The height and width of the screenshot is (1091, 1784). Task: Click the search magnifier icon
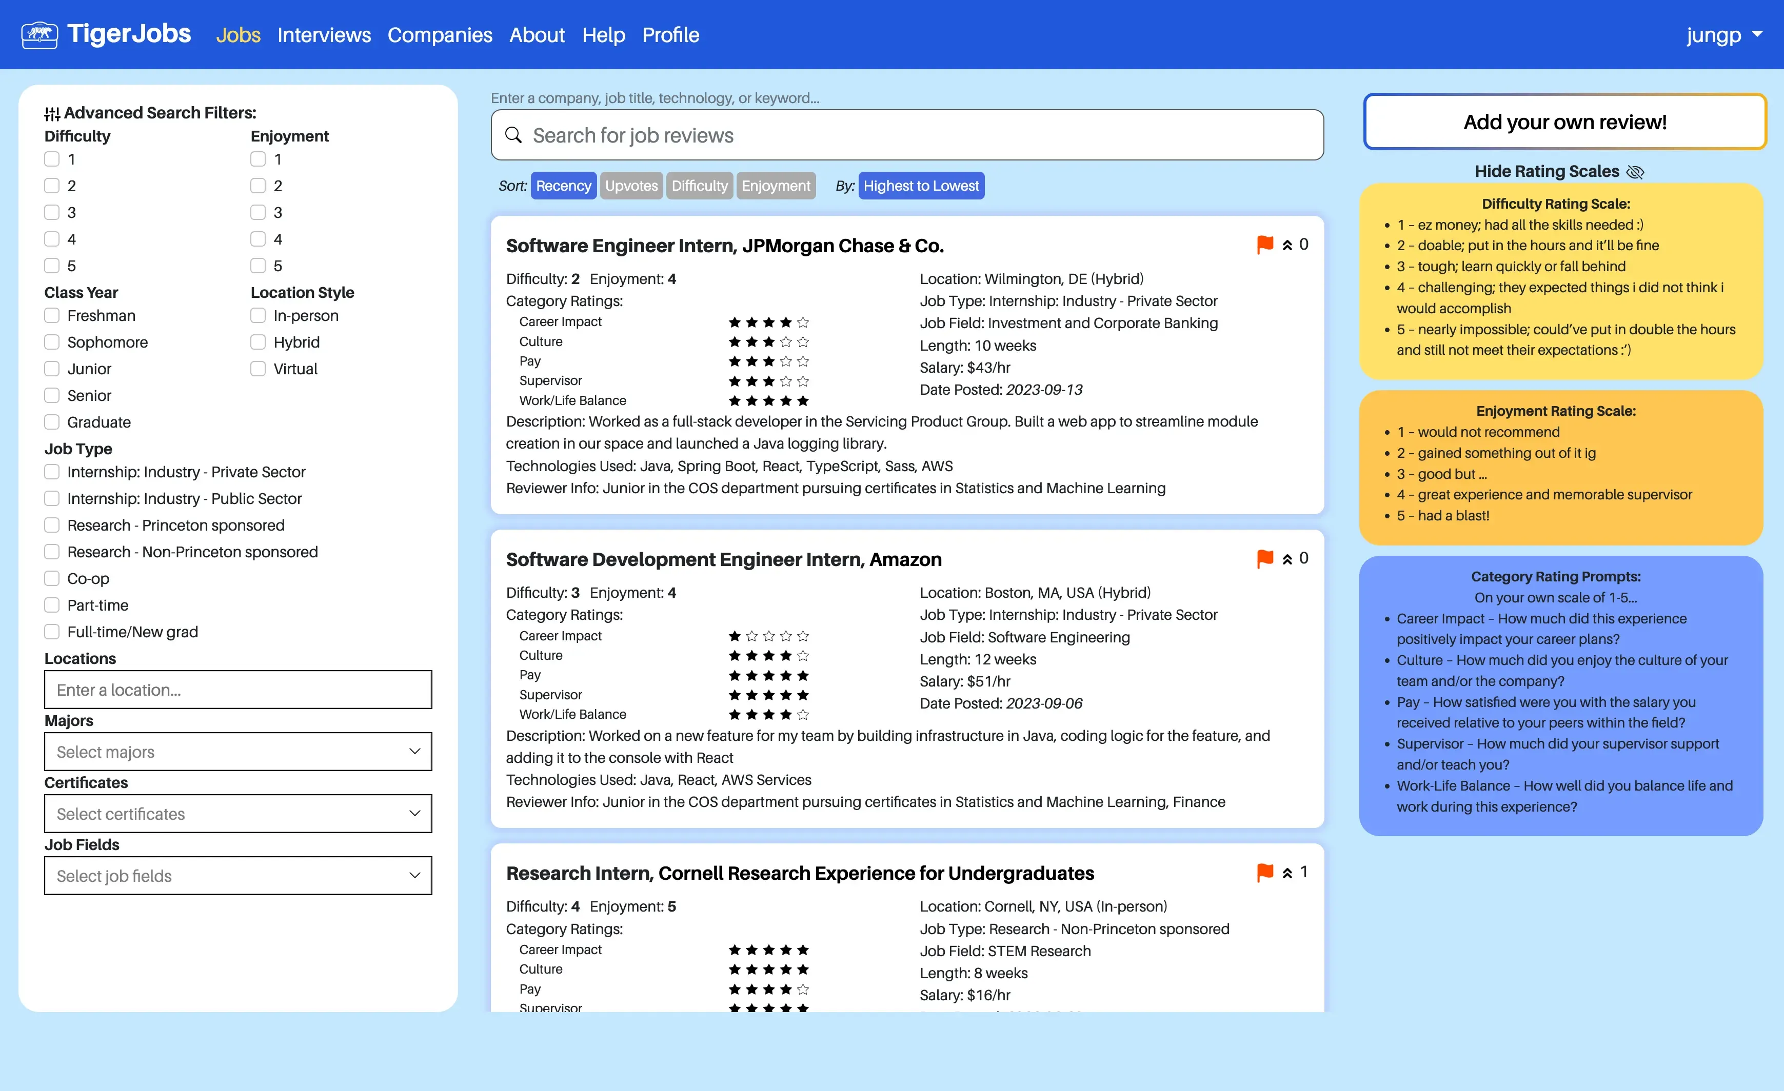[x=514, y=135]
